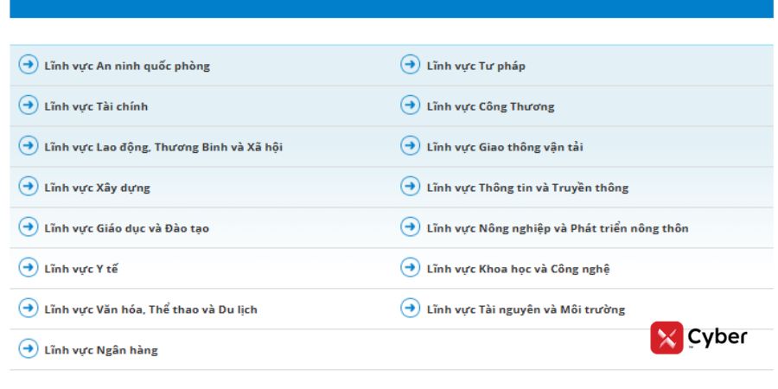Open Lĩnh vực Giao thông vận tải link
778x389 pixels.
pyautogui.click(x=505, y=147)
